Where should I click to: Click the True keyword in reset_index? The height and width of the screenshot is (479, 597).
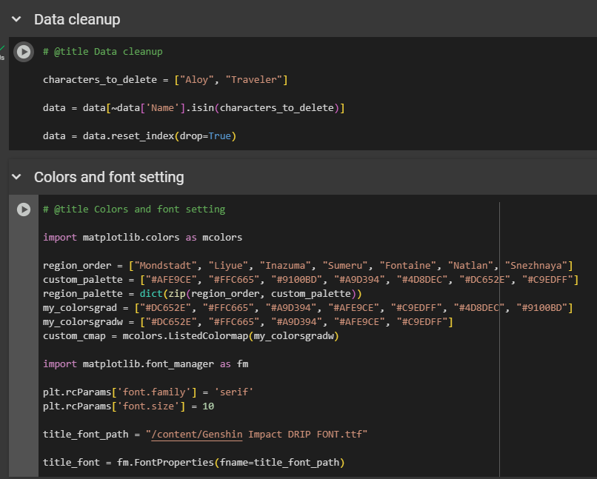point(219,136)
